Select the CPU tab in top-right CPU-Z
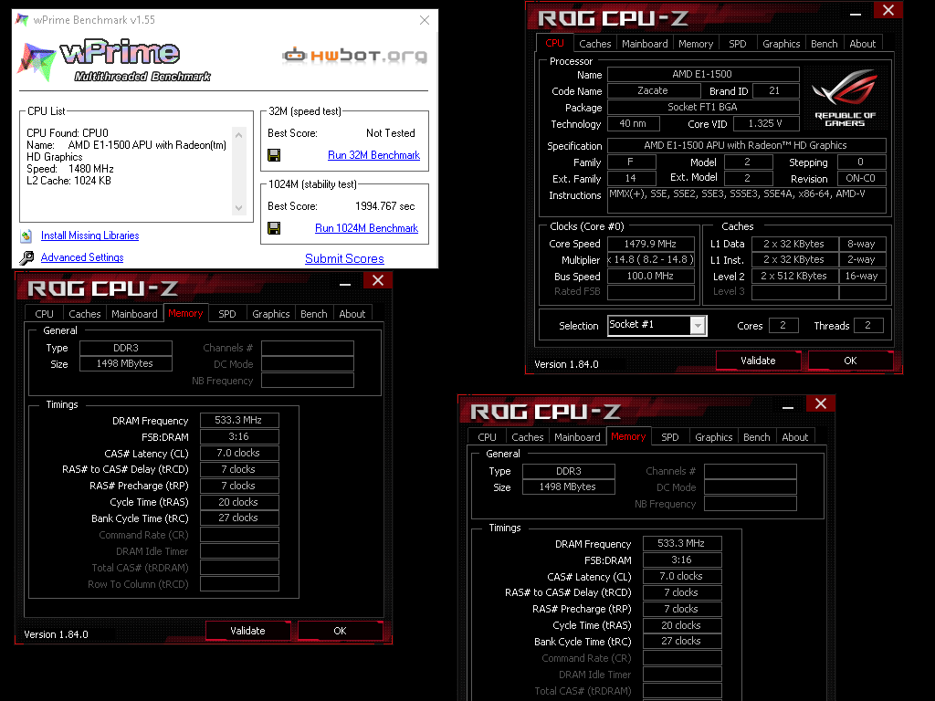Image resolution: width=935 pixels, height=701 pixels. (554, 43)
